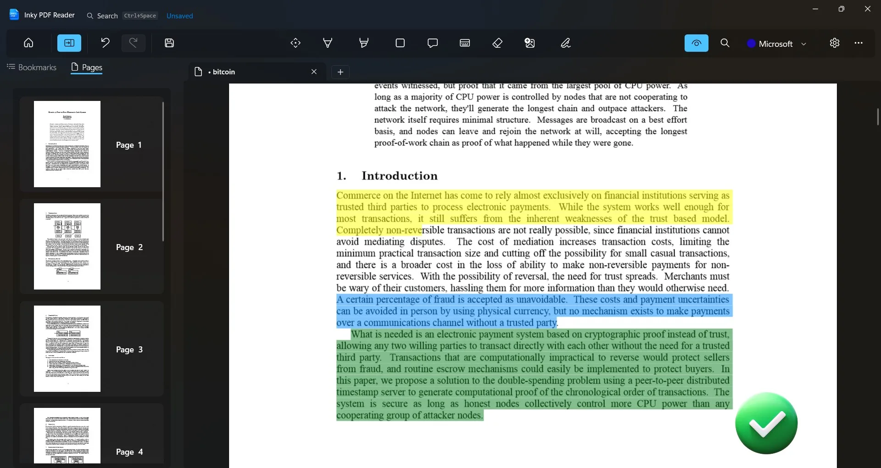Choose the multi-color highlighter tool

pos(364,43)
